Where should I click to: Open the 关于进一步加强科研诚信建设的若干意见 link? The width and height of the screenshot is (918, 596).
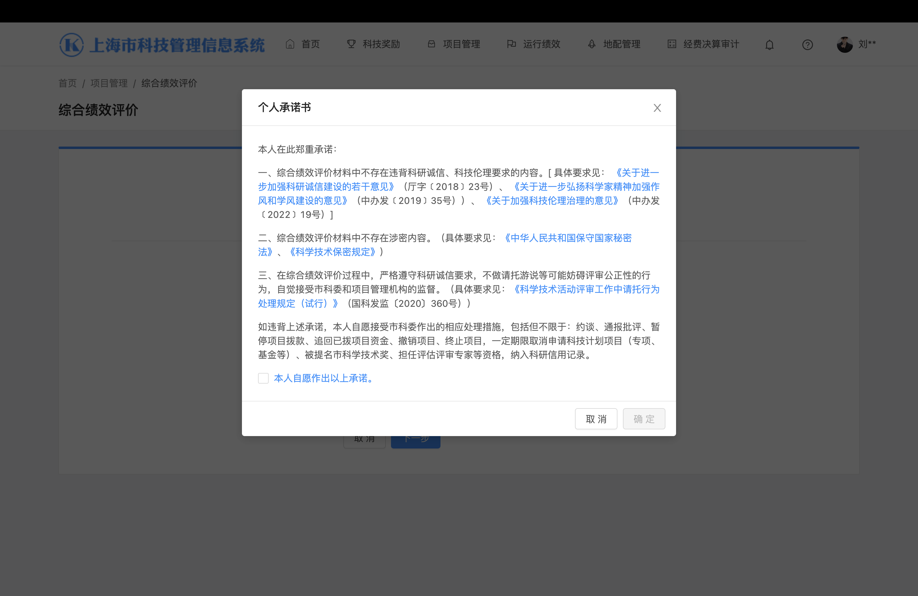point(459,180)
